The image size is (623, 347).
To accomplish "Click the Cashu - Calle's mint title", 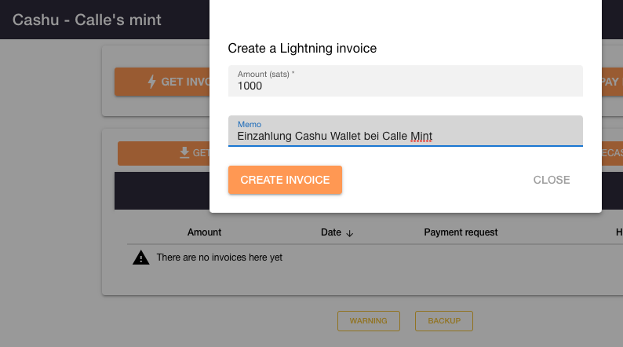I will click(86, 20).
